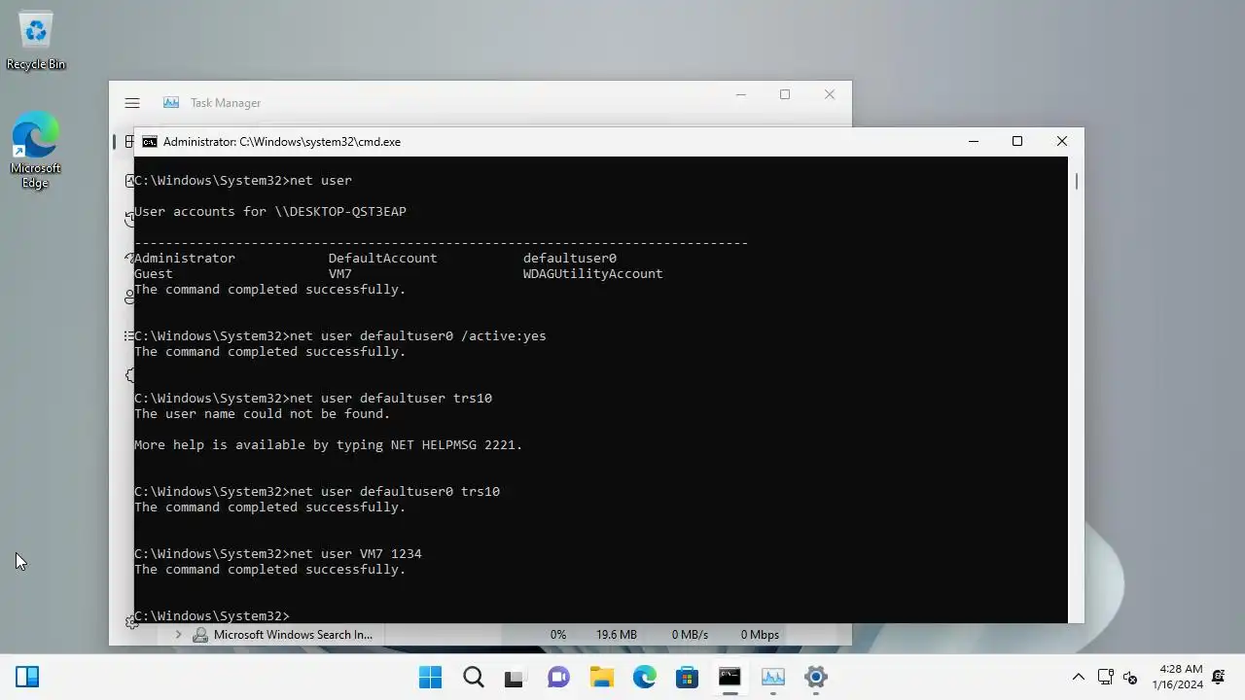Image resolution: width=1245 pixels, height=700 pixels.
Task: Click the 'More help is available' NET HELPMSG line
Action: (329, 444)
